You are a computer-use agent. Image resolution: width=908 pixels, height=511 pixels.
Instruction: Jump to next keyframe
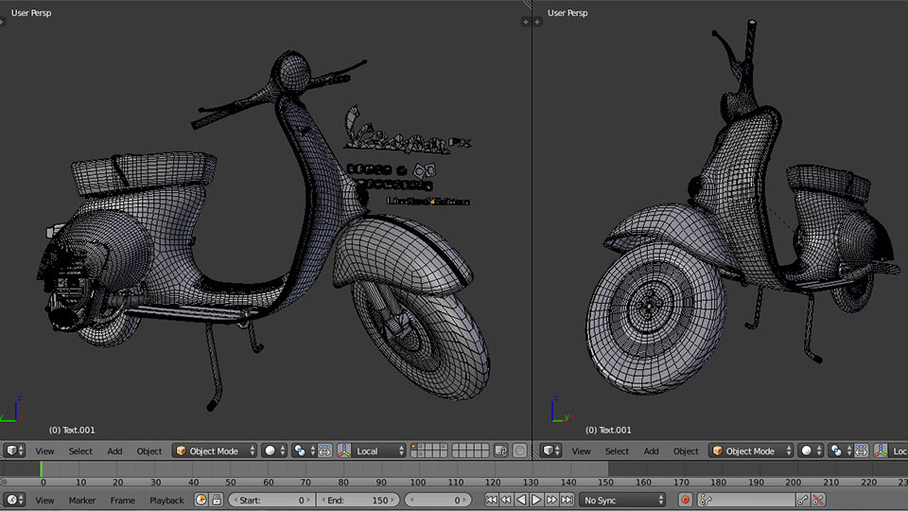pyautogui.click(x=551, y=500)
